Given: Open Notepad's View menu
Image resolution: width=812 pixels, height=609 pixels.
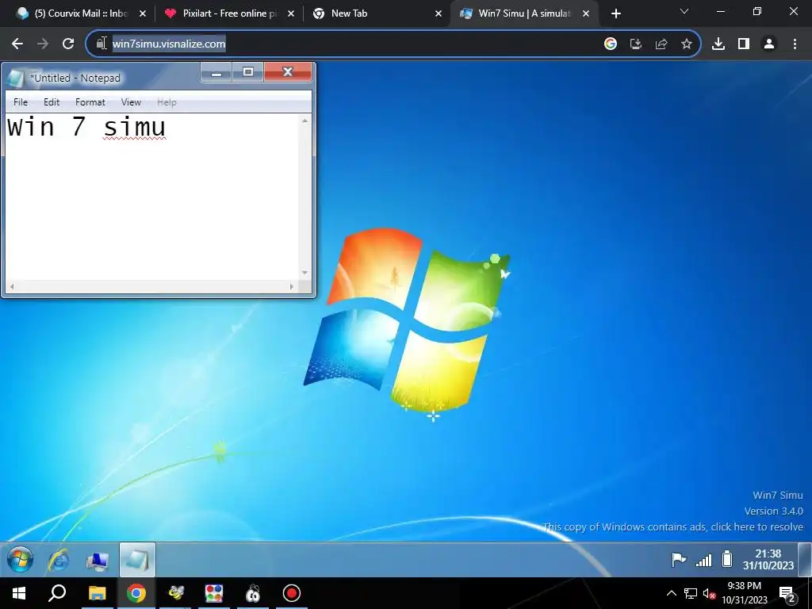Looking at the screenshot, I should point(131,102).
